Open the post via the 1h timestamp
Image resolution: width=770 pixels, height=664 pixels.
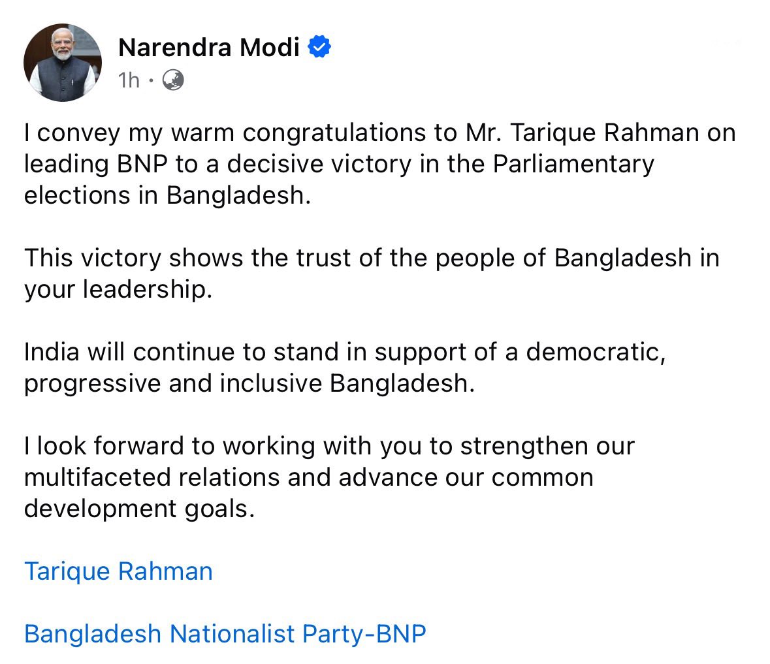pos(129,80)
